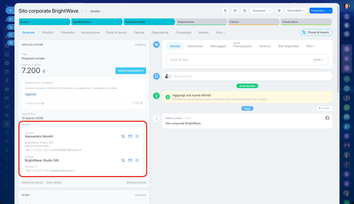Open notifications bell in right sidebar
The width and height of the screenshot is (354, 204).
point(347,17)
